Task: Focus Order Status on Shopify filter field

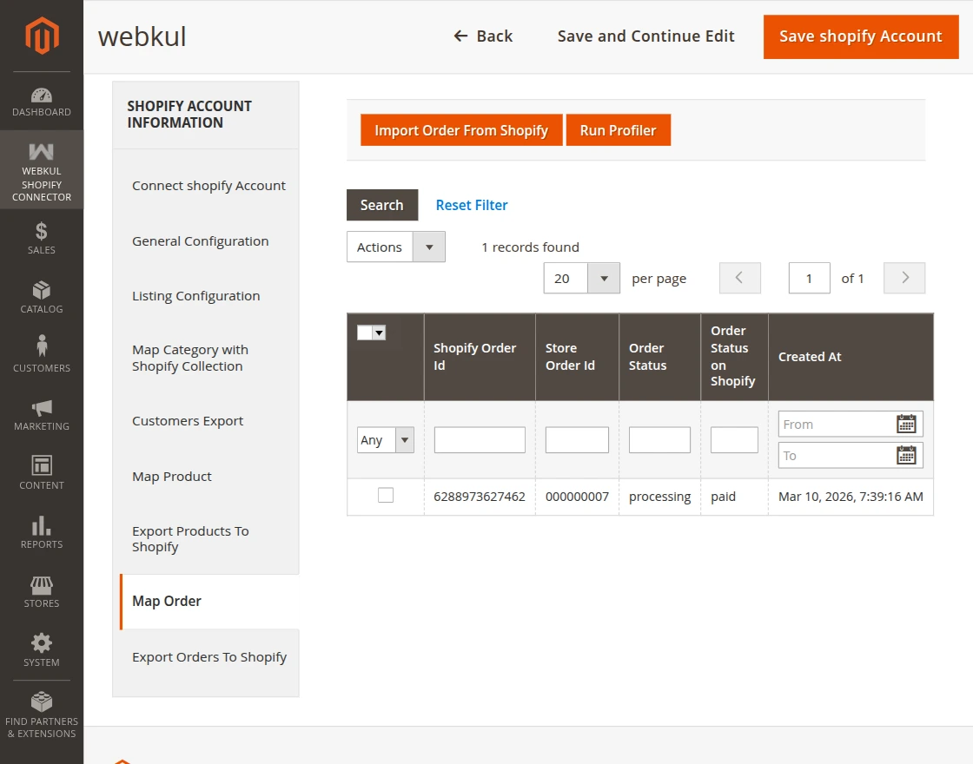Action: 734,439
